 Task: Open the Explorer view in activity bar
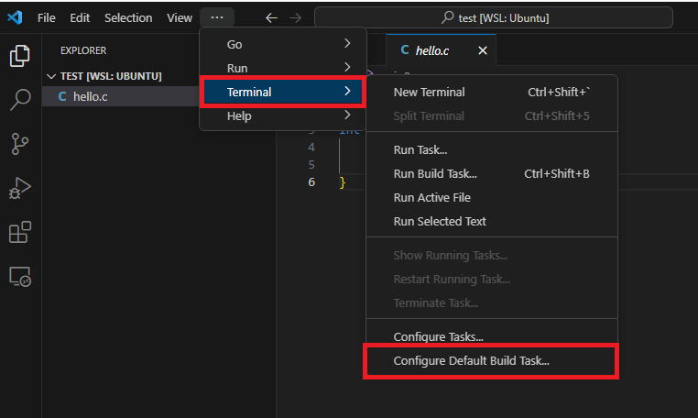(19, 56)
